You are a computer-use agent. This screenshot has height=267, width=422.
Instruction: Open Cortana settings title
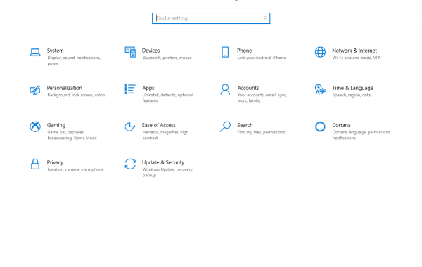pyautogui.click(x=341, y=125)
